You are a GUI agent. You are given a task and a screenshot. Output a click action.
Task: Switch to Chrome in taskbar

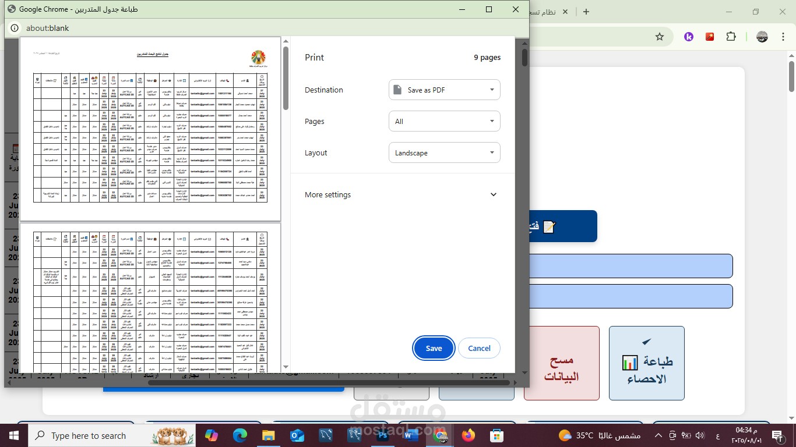[440, 435]
